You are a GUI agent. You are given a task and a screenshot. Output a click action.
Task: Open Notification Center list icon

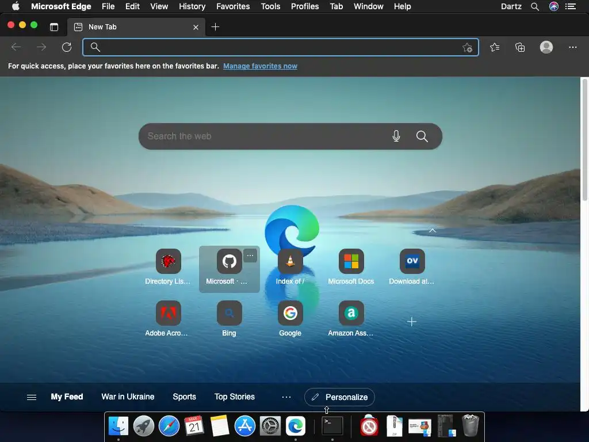tap(571, 6)
